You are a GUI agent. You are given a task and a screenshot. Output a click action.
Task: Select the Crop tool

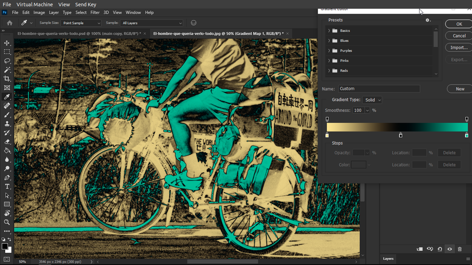point(7,79)
